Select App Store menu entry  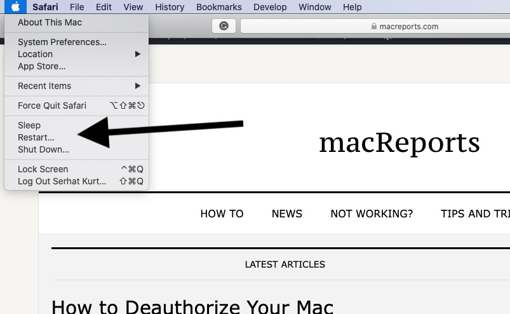click(76, 66)
